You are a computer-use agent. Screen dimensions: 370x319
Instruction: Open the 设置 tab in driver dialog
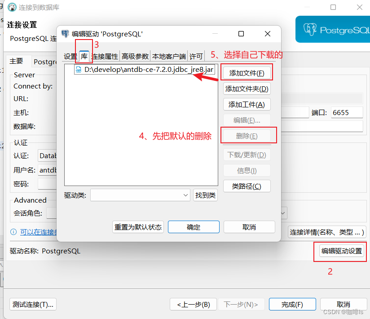click(x=70, y=57)
